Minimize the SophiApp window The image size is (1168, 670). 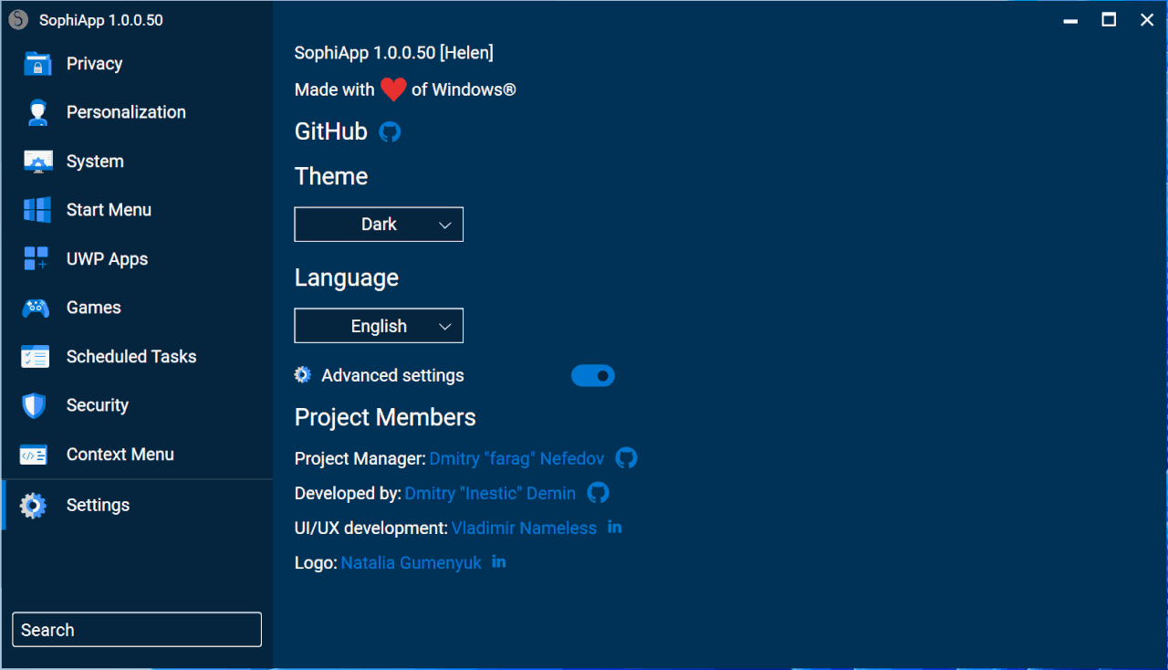click(x=1070, y=20)
